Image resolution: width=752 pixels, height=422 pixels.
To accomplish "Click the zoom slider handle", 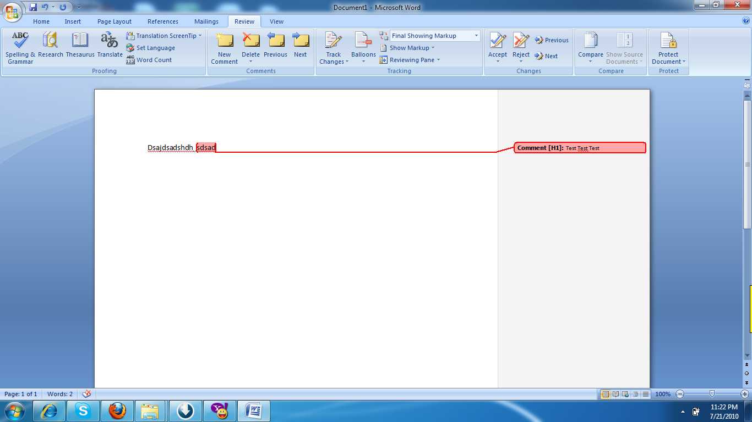I will pyautogui.click(x=712, y=393).
